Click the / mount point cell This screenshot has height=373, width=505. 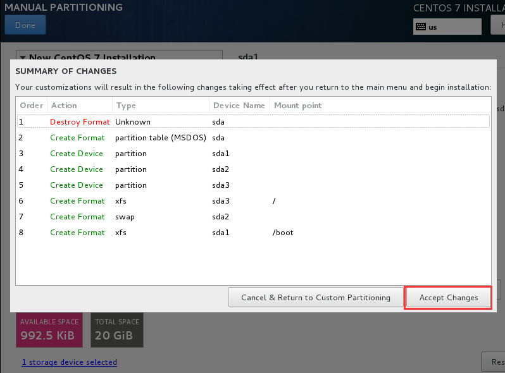(x=274, y=201)
